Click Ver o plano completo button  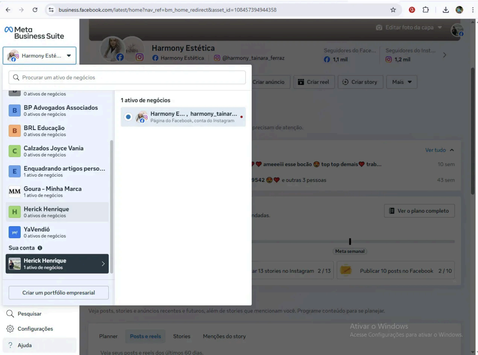[x=420, y=211]
